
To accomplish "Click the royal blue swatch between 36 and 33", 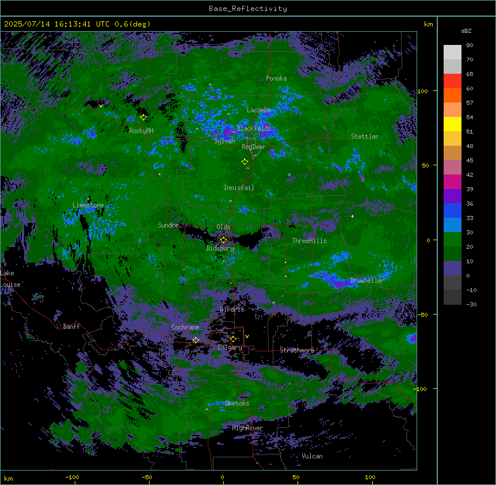I will coord(452,210).
